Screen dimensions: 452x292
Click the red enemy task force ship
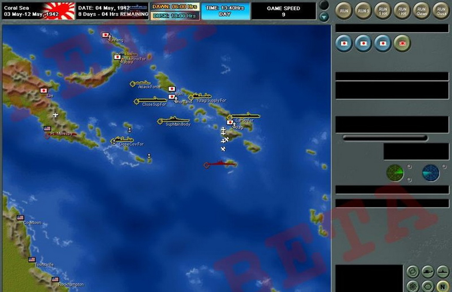tap(221, 164)
